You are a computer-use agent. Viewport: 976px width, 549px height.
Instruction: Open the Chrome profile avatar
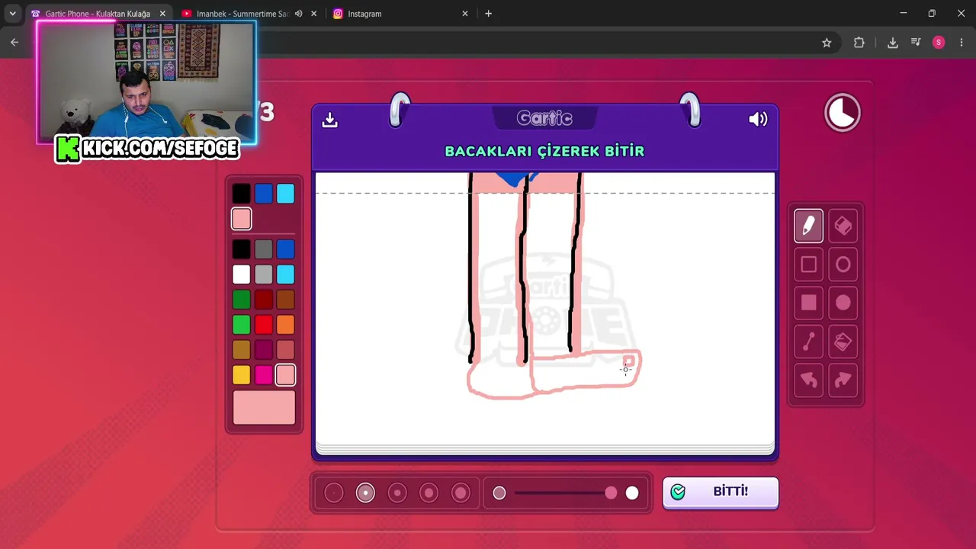point(939,43)
